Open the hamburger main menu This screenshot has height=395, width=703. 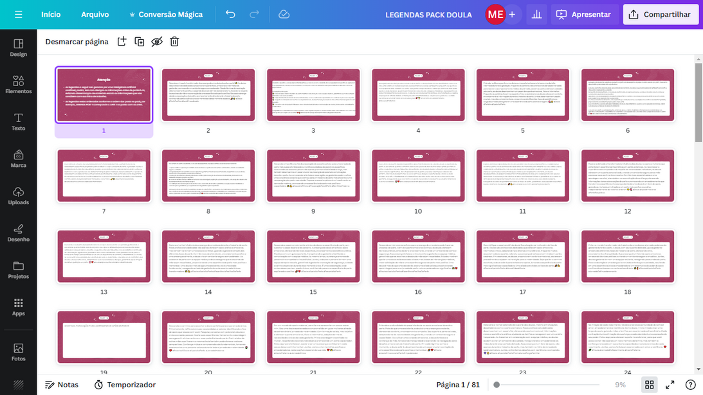(x=18, y=14)
